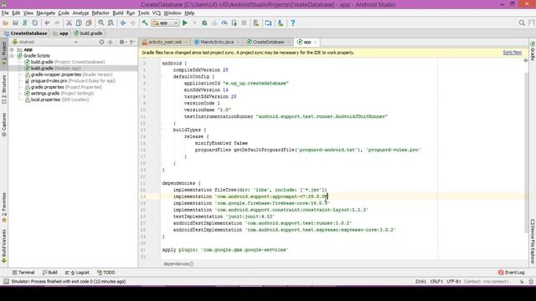
Task: Open the File menu
Action: coord(5,13)
